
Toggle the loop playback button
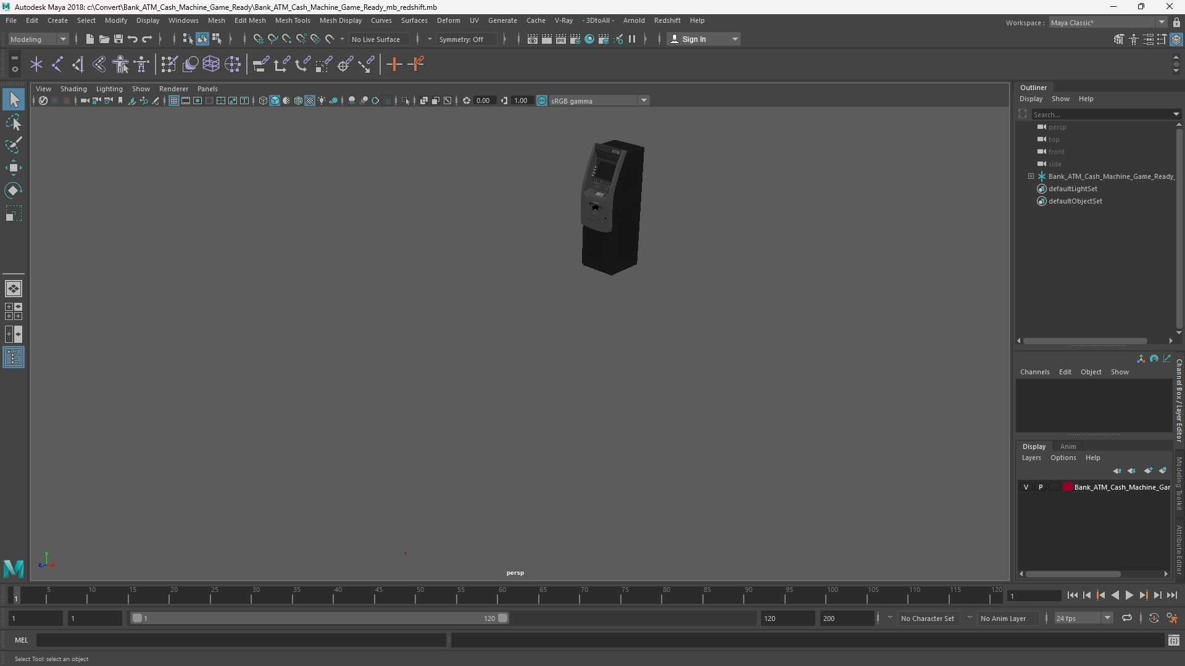[x=1126, y=618]
